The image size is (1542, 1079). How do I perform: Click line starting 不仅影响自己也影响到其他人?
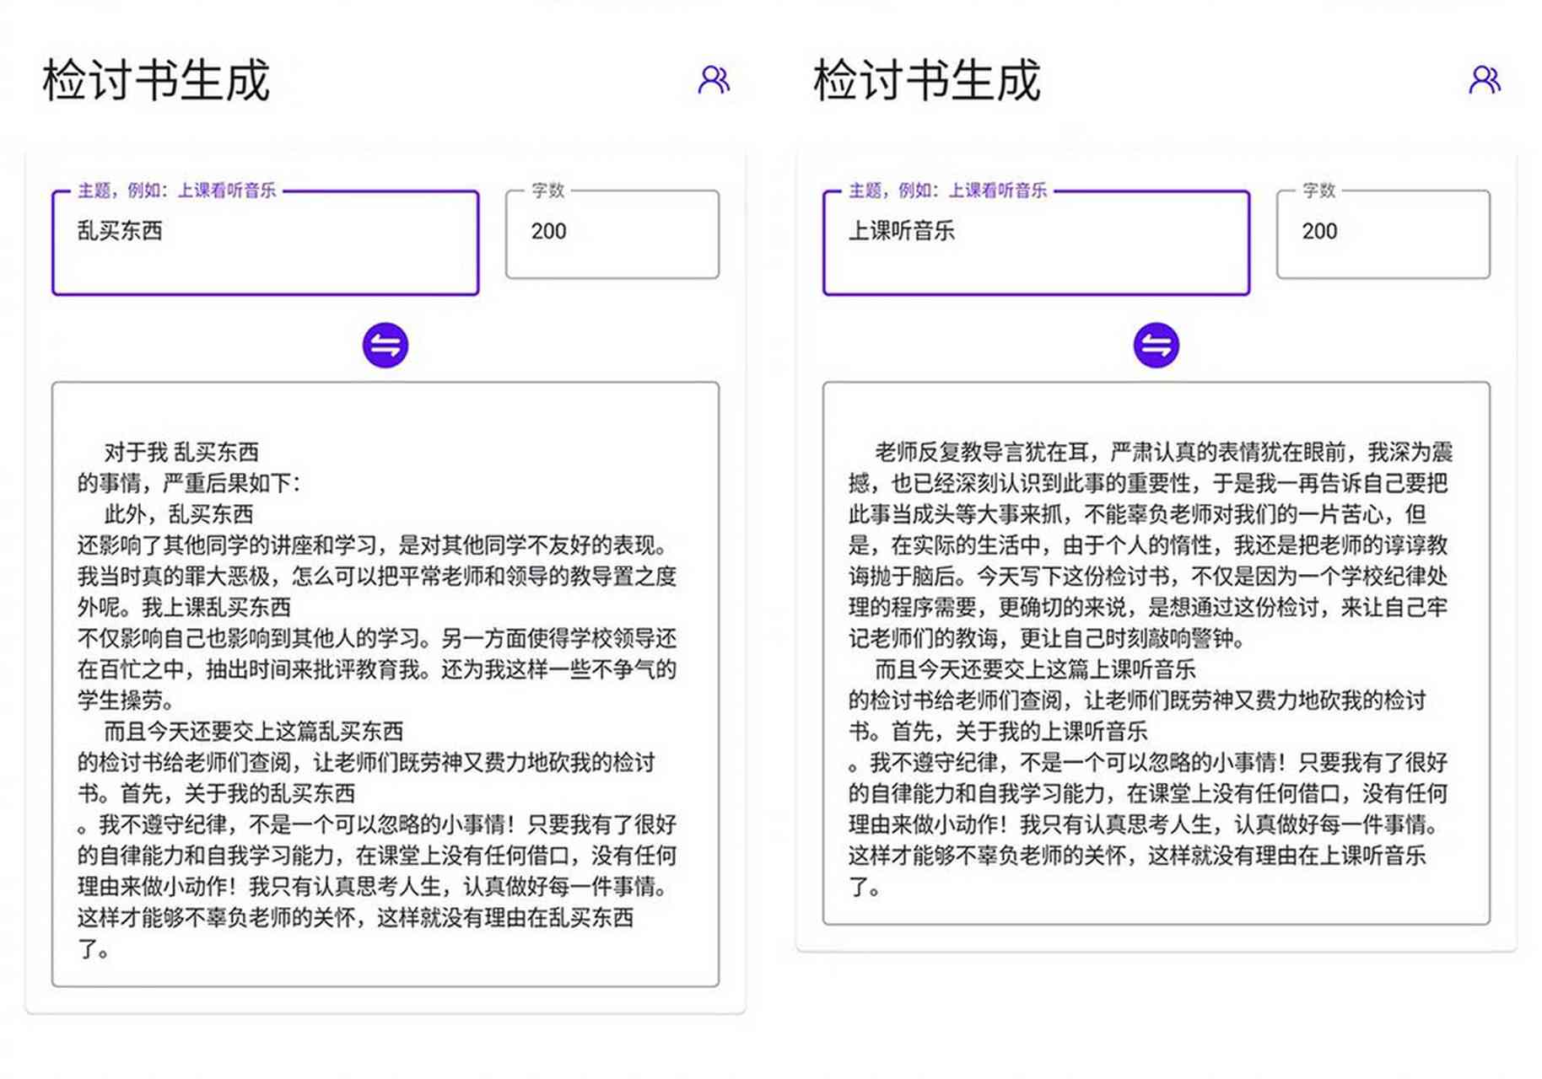tap(377, 638)
